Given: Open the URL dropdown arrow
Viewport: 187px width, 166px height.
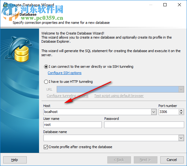Looking at the screenshot, I should coord(181,89).
